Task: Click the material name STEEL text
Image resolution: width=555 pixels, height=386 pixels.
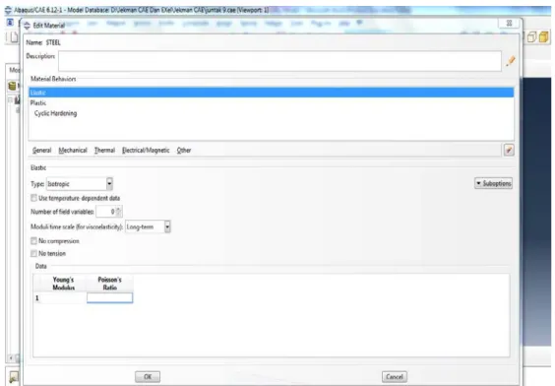Action: click(x=53, y=42)
